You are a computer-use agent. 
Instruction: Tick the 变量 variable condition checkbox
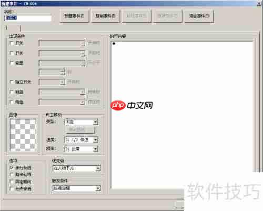click(12, 63)
